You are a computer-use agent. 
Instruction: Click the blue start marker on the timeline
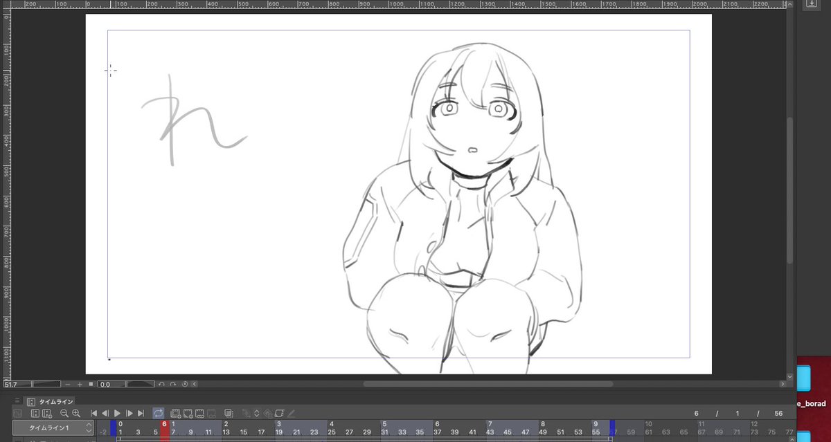point(113,428)
